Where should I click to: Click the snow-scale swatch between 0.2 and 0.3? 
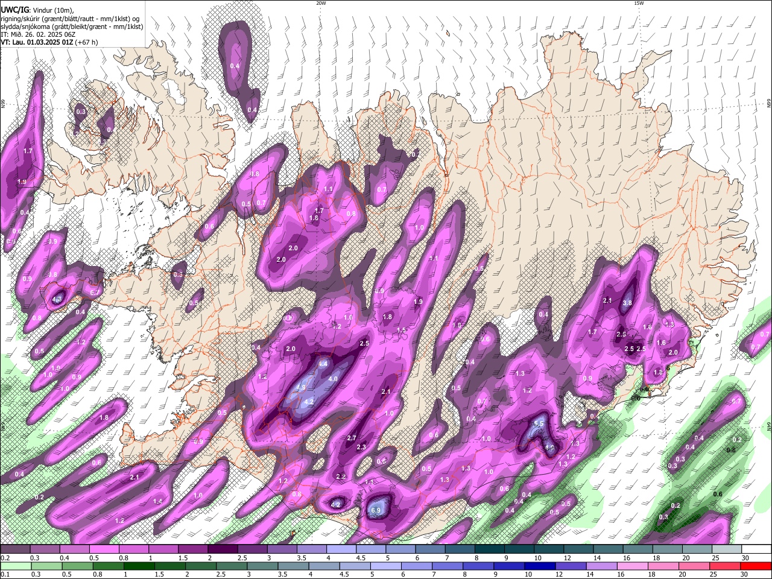[16, 549]
